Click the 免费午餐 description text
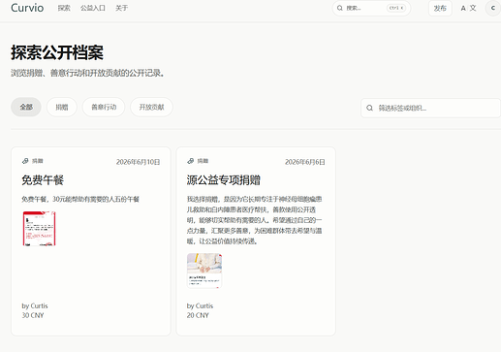The width and height of the screenshot is (501, 352). point(80,199)
